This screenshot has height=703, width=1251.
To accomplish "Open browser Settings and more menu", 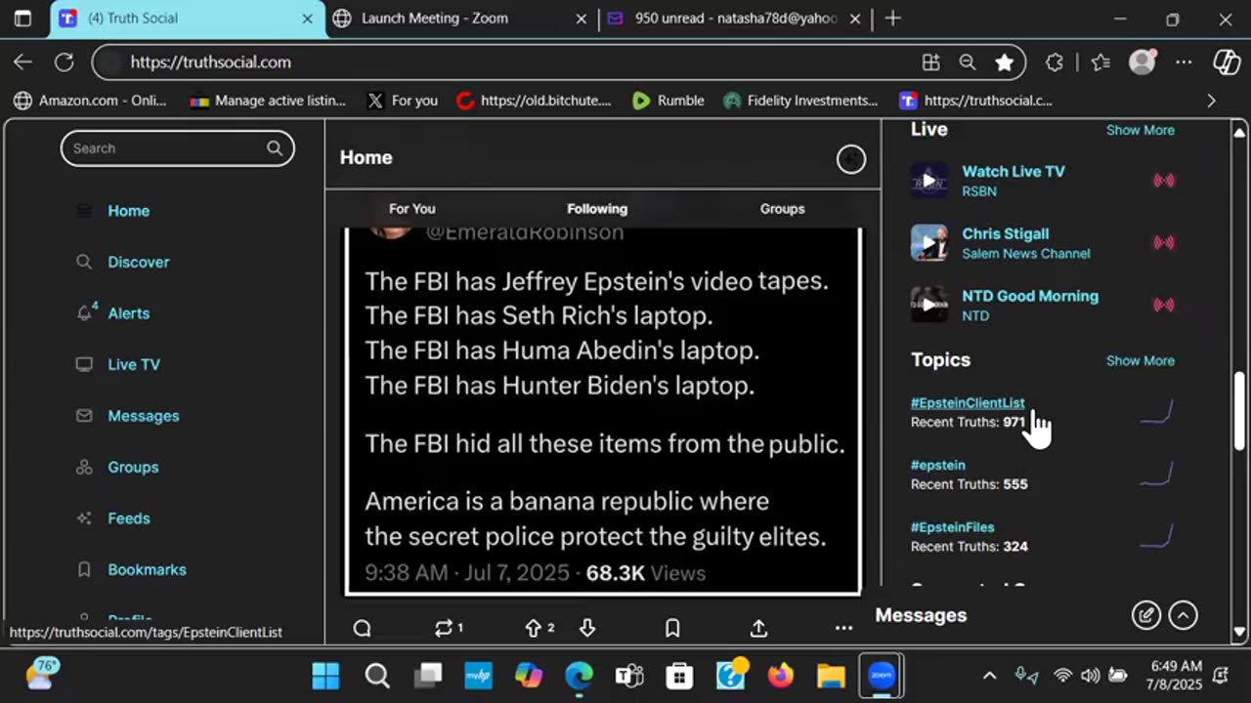I will [x=1184, y=62].
